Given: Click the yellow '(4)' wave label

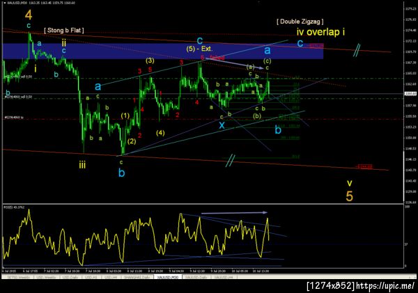Looking at the screenshot, I should click(160, 133).
